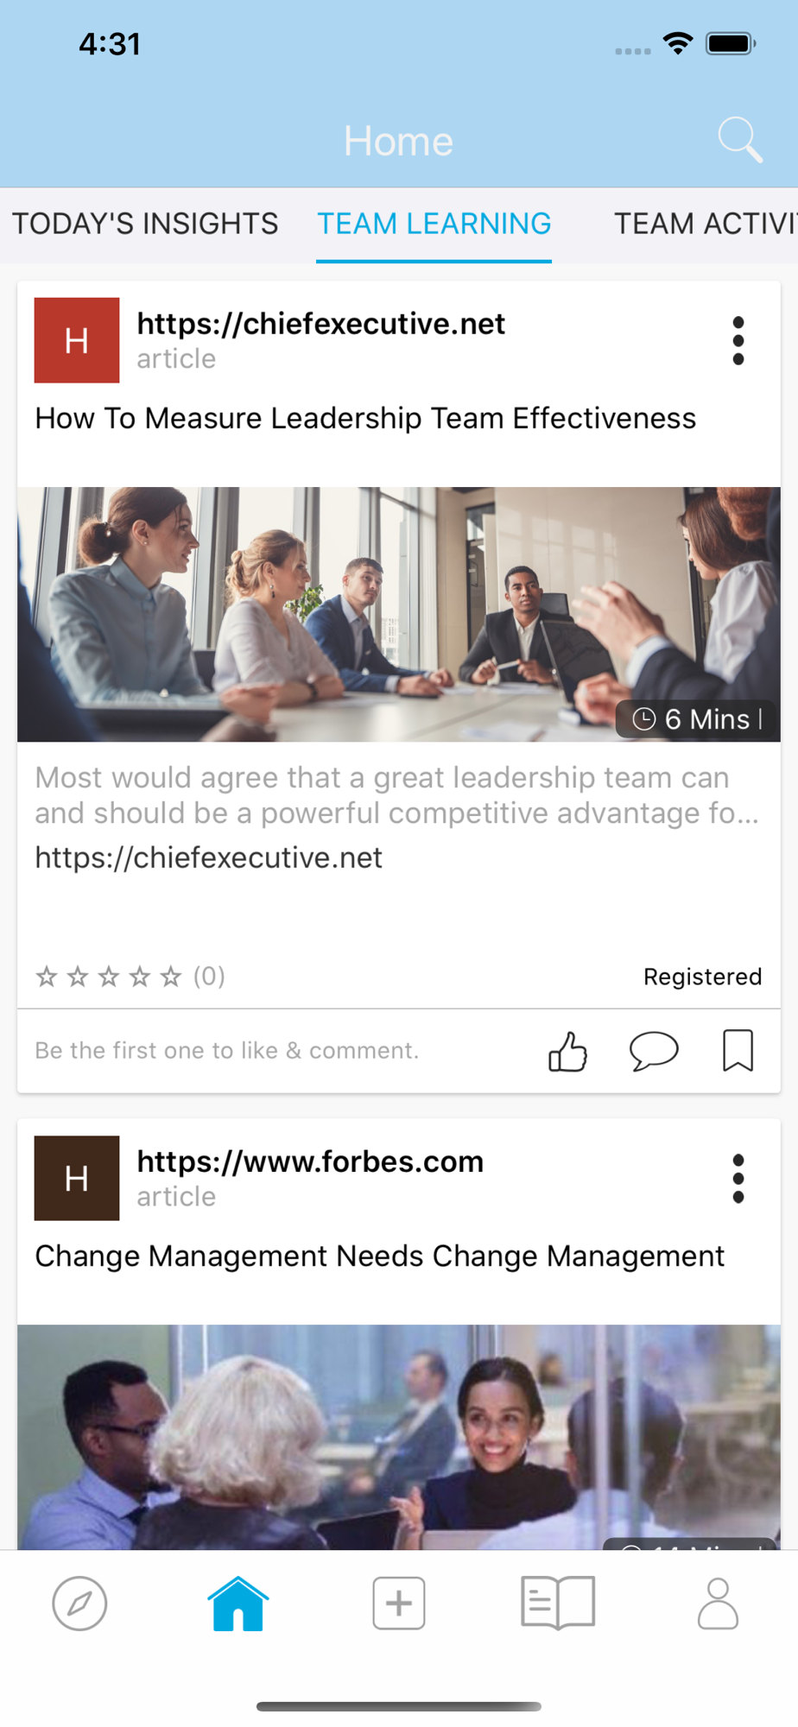Select the Team Learning tab

434,224
